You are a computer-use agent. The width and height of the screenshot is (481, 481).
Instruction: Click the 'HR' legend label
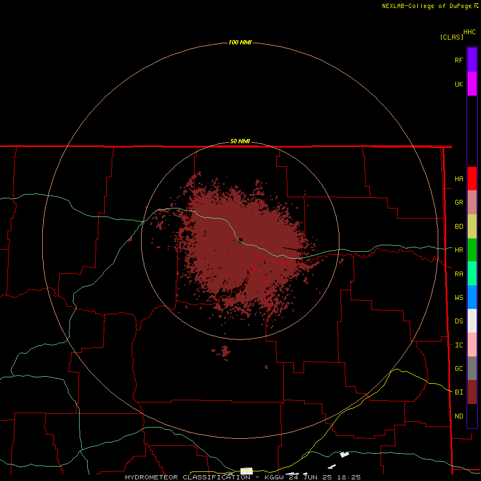(x=459, y=250)
